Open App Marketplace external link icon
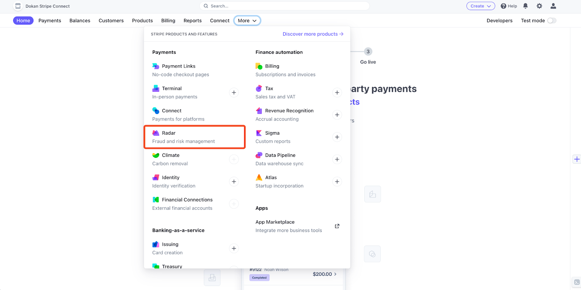This screenshot has width=581, height=290. (x=337, y=226)
